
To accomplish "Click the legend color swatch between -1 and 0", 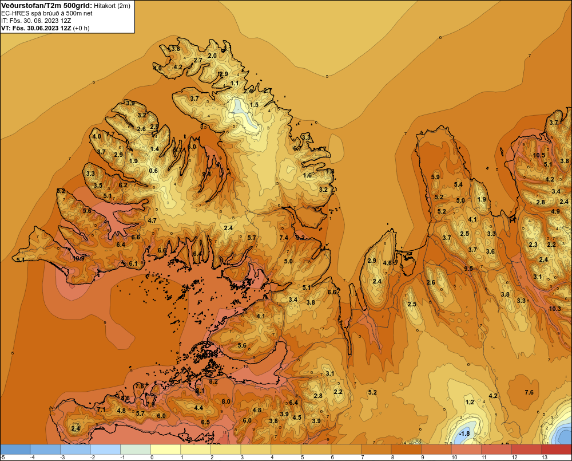I will tap(136, 449).
